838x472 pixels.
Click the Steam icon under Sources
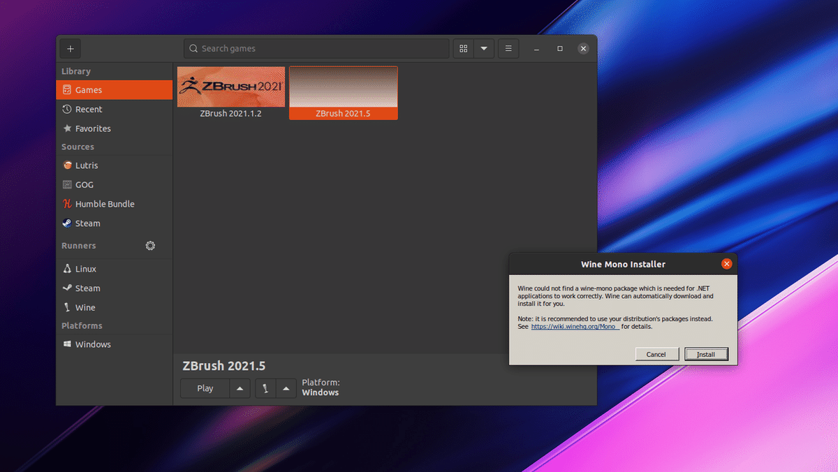click(x=67, y=223)
